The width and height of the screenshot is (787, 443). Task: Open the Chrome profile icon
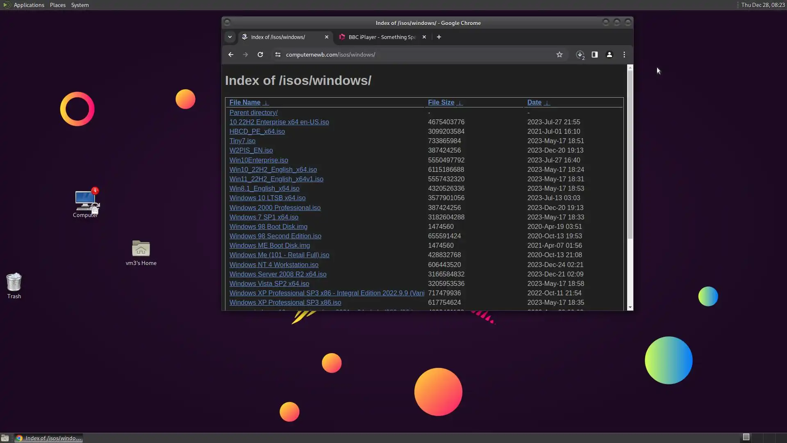point(610,55)
